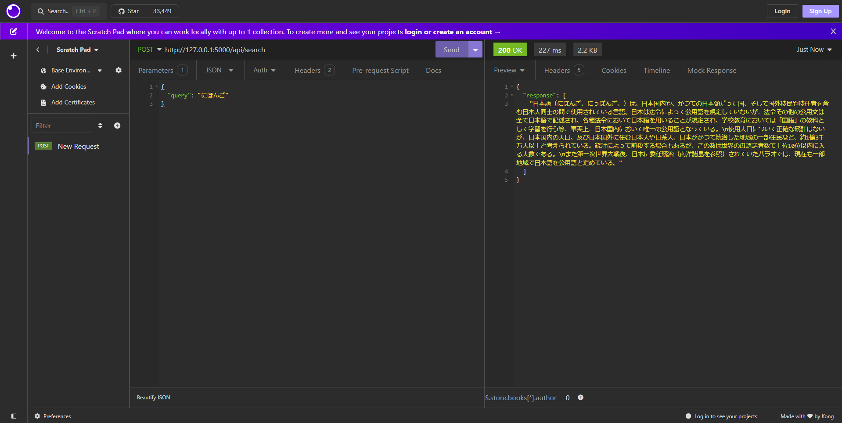842x423 pixels.
Task: Open the scratch pad edit icon
Action: coord(14,31)
